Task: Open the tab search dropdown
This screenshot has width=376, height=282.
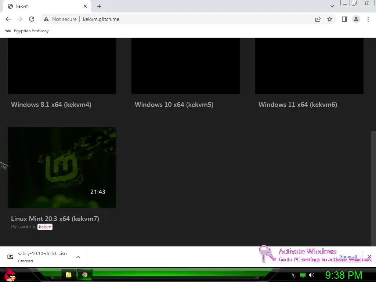Action: tap(332, 6)
